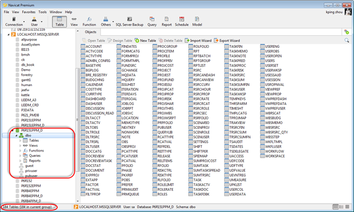Viewport: 354px width, 212px height.
Task: Switch to list view icon in status bar
Action: 335,207
